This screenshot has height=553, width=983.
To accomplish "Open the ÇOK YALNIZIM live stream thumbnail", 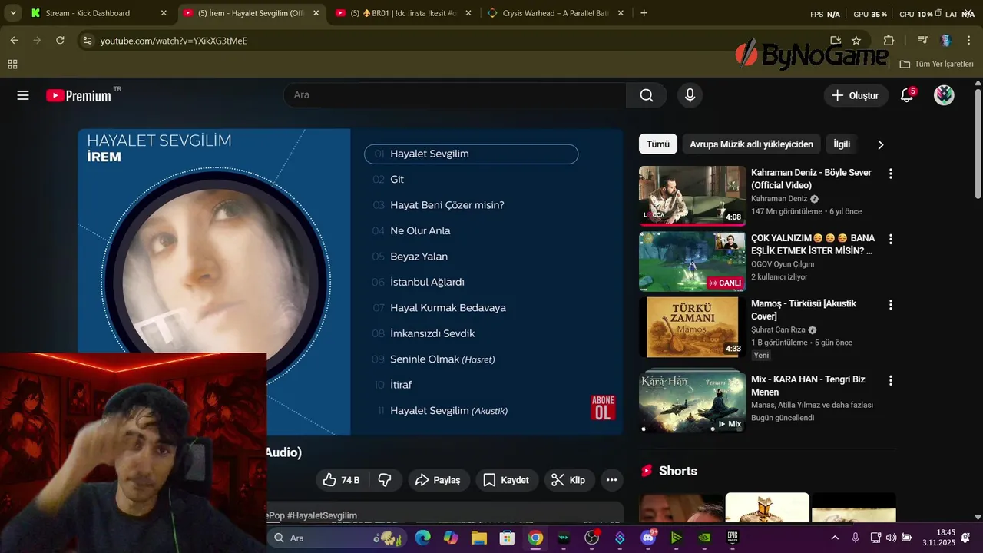I will [693, 261].
